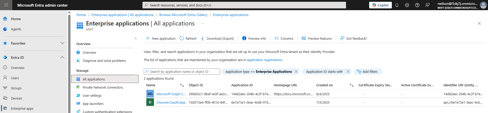Open the settings gear icon
Screen dimensions: 488x113
(407, 5)
